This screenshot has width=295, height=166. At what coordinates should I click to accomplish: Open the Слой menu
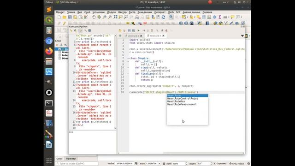[87, 12]
